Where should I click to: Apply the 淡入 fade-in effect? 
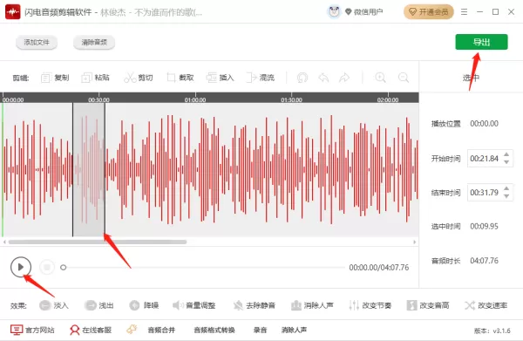(54, 305)
